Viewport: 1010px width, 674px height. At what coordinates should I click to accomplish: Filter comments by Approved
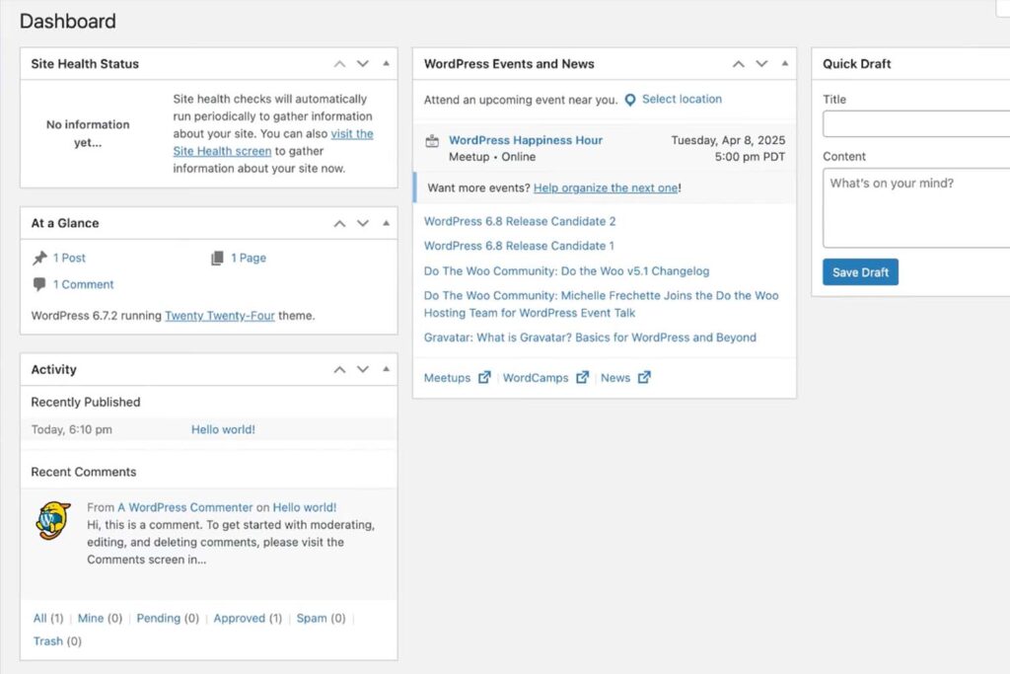239,618
